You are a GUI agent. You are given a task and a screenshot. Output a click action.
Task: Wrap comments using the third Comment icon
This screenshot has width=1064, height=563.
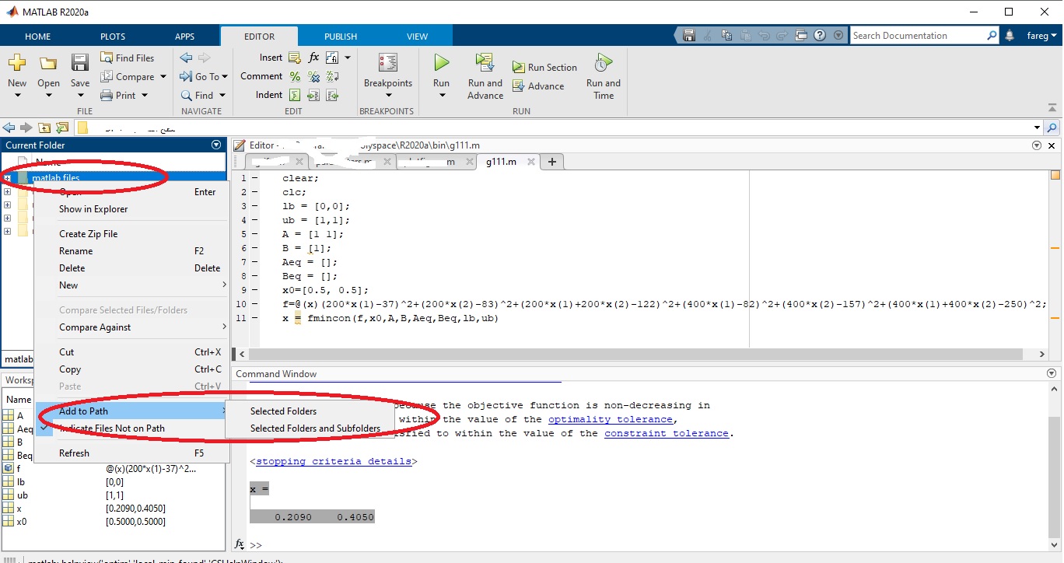click(332, 77)
